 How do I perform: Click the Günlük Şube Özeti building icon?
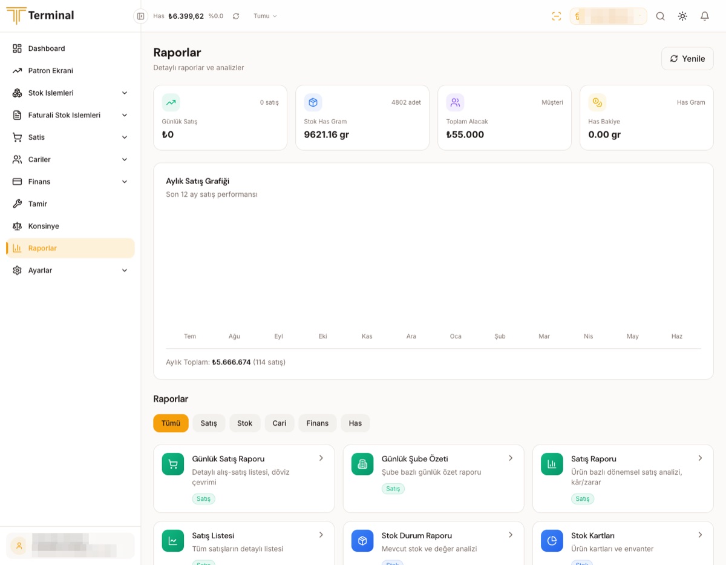click(362, 464)
